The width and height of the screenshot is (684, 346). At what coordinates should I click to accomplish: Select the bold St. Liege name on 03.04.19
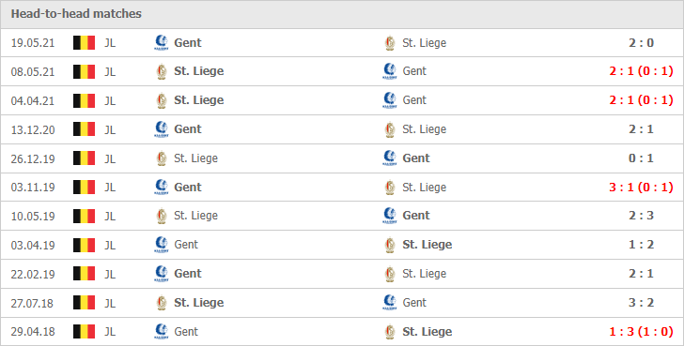[427, 245]
